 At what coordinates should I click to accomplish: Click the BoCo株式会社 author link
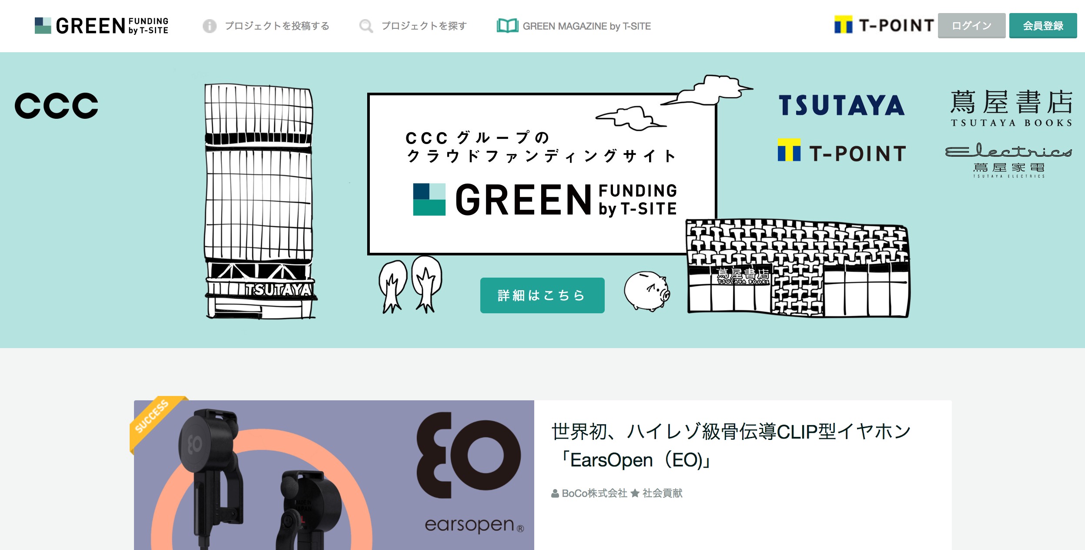coord(594,493)
